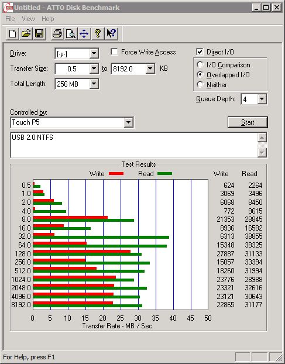Viewport: 285px width, 364px height.
Task: Print the results using printer icon
Action: coord(57,34)
